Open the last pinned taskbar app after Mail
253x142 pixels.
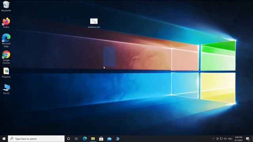118,138
